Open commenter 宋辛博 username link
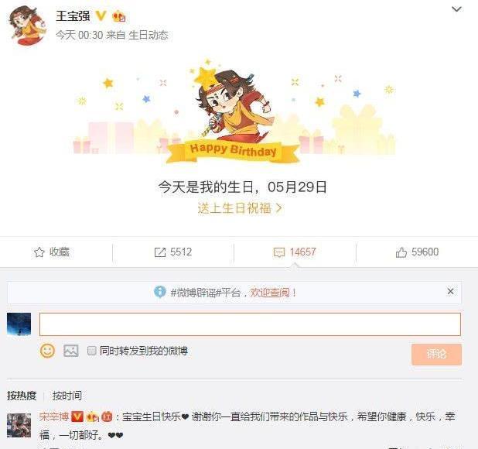The width and height of the screenshot is (478, 449). 54,416
